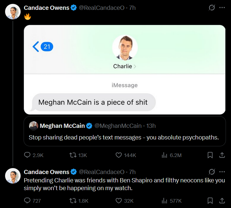Open more options on first tweet
Screen dimensions: 231x208
tap(222, 8)
